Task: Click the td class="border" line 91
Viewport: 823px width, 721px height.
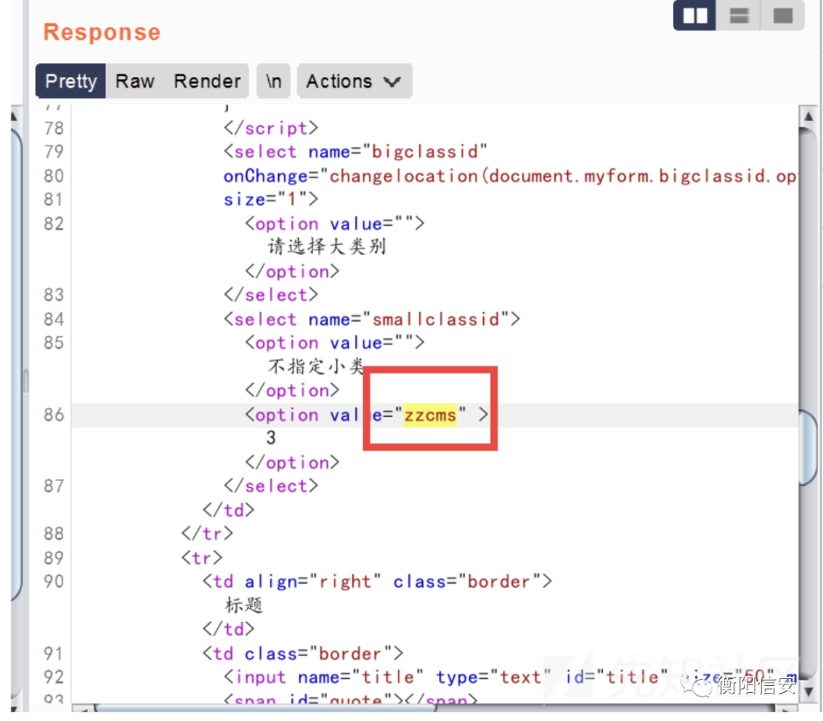Action: pos(303,654)
